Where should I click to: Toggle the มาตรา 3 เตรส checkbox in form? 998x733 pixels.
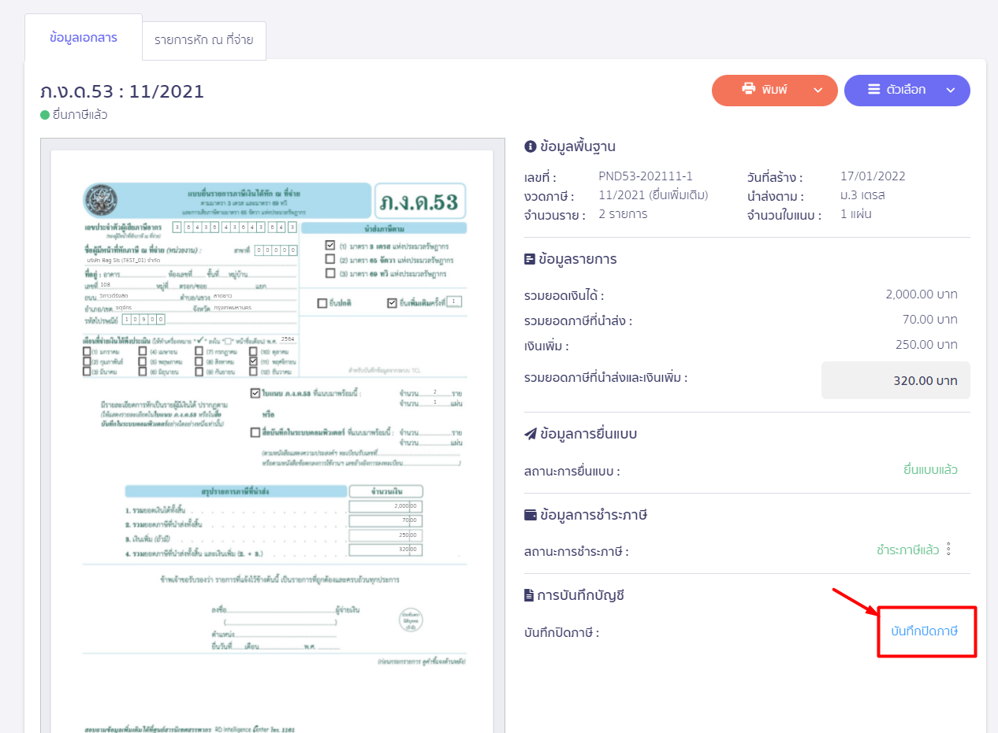coord(330,246)
